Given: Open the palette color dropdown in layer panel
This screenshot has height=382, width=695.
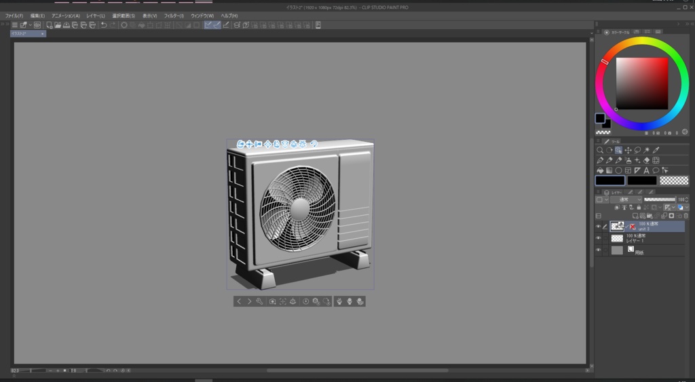Looking at the screenshot, I should [x=603, y=200].
